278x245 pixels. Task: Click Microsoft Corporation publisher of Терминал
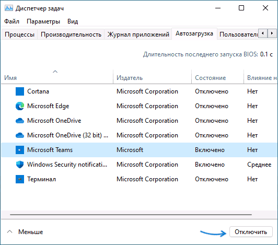147,179
